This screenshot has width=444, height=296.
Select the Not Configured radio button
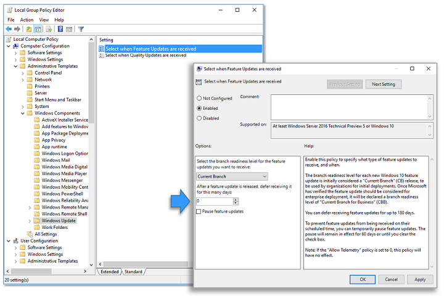pyautogui.click(x=199, y=98)
